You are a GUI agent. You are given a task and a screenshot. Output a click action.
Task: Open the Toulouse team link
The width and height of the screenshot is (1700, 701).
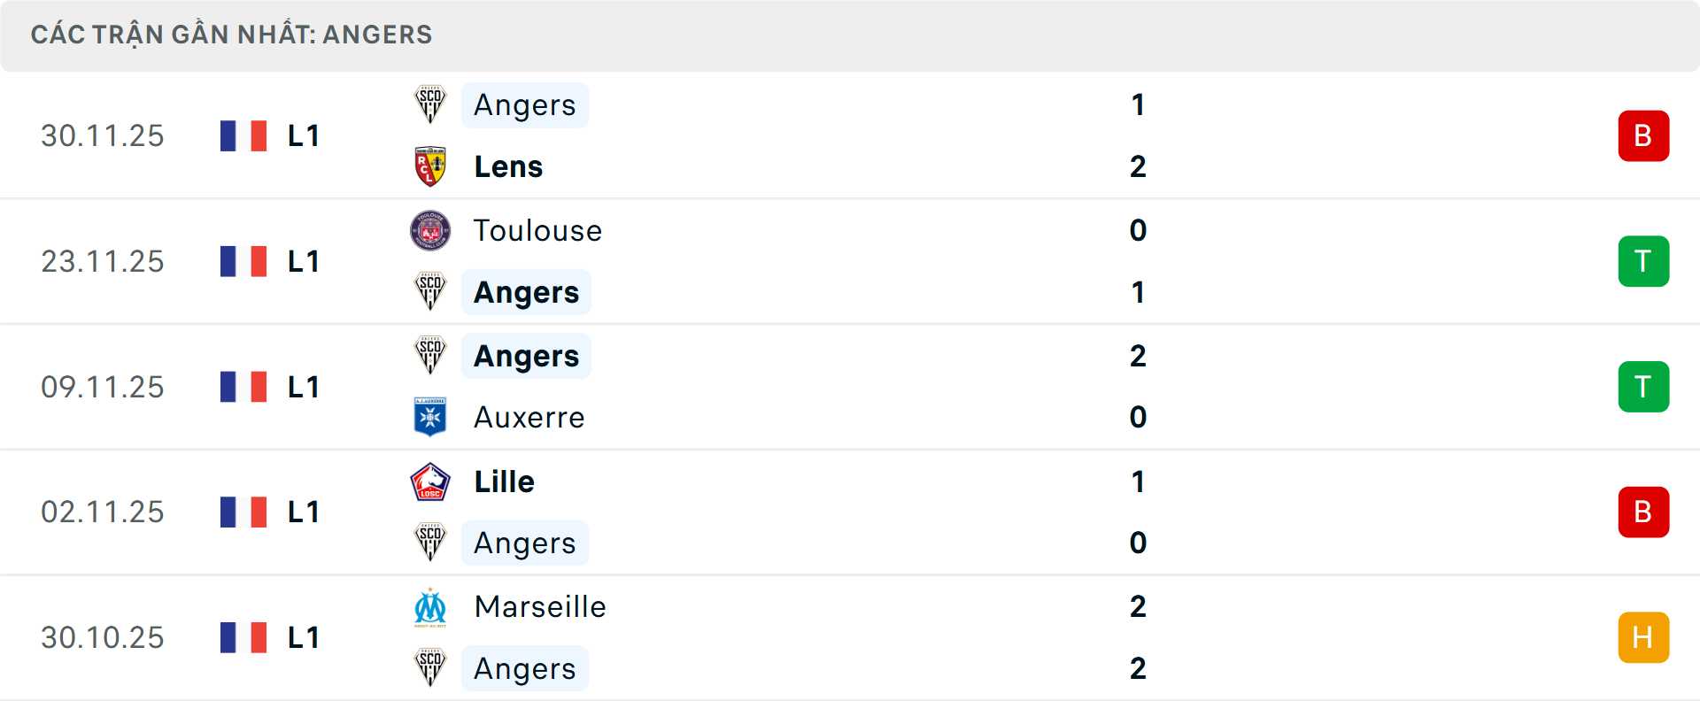537,230
